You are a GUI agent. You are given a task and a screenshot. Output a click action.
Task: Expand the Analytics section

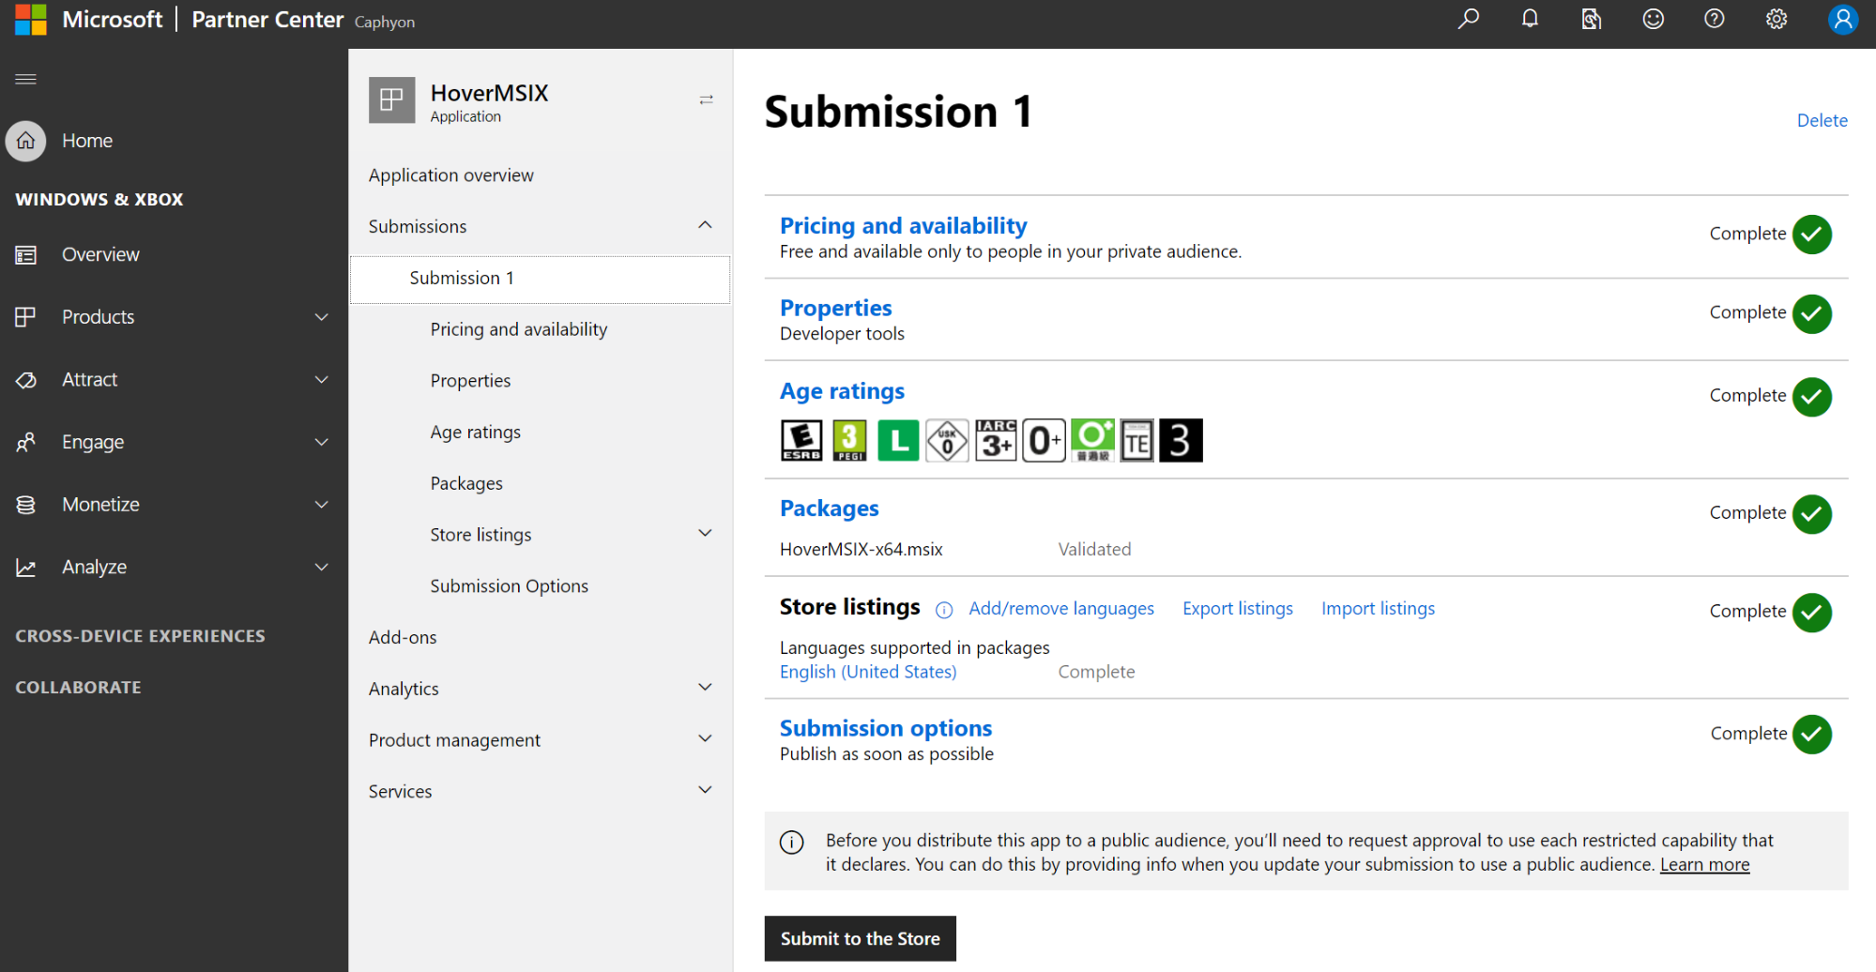click(706, 687)
